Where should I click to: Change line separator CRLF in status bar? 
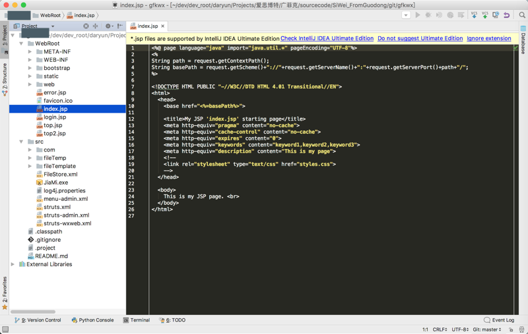[x=440, y=329]
